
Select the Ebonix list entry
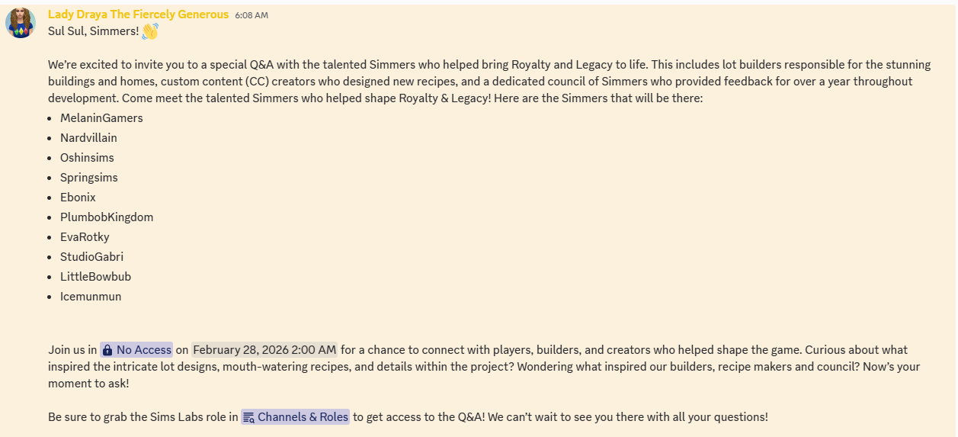pos(78,198)
